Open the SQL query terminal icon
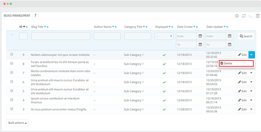 (x=251, y=16)
